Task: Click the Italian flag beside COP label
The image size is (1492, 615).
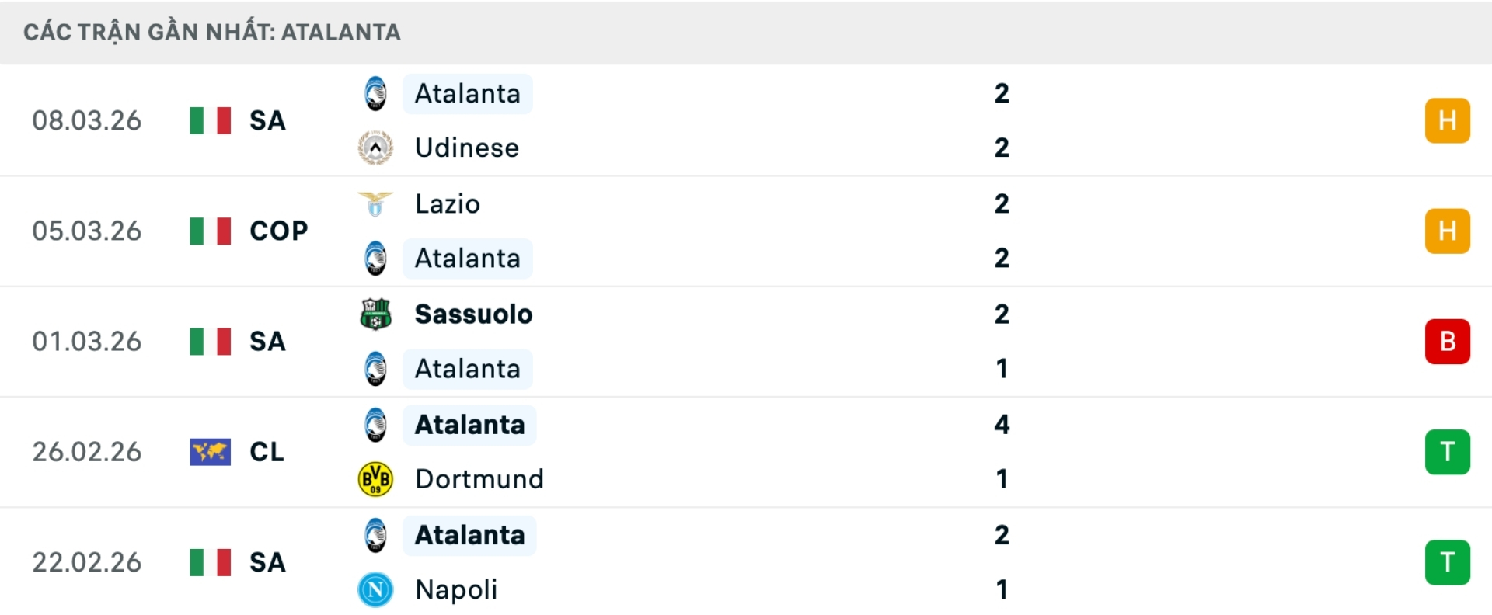Action: pos(210,231)
